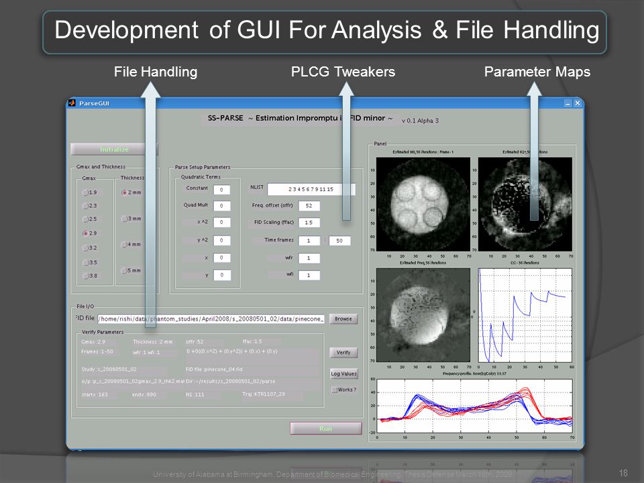Choose 4 mm thickness option
Image resolution: width=644 pixels, height=483 pixels.
tap(125, 244)
